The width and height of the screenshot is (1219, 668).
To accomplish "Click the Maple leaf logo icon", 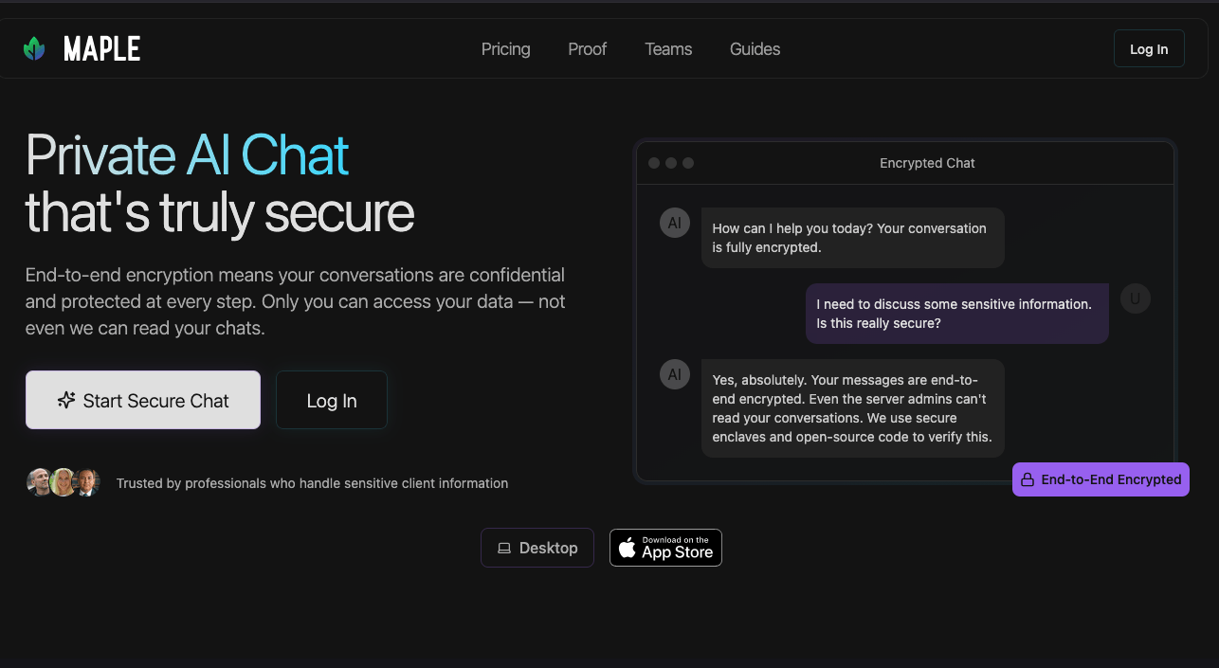I will click(34, 48).
